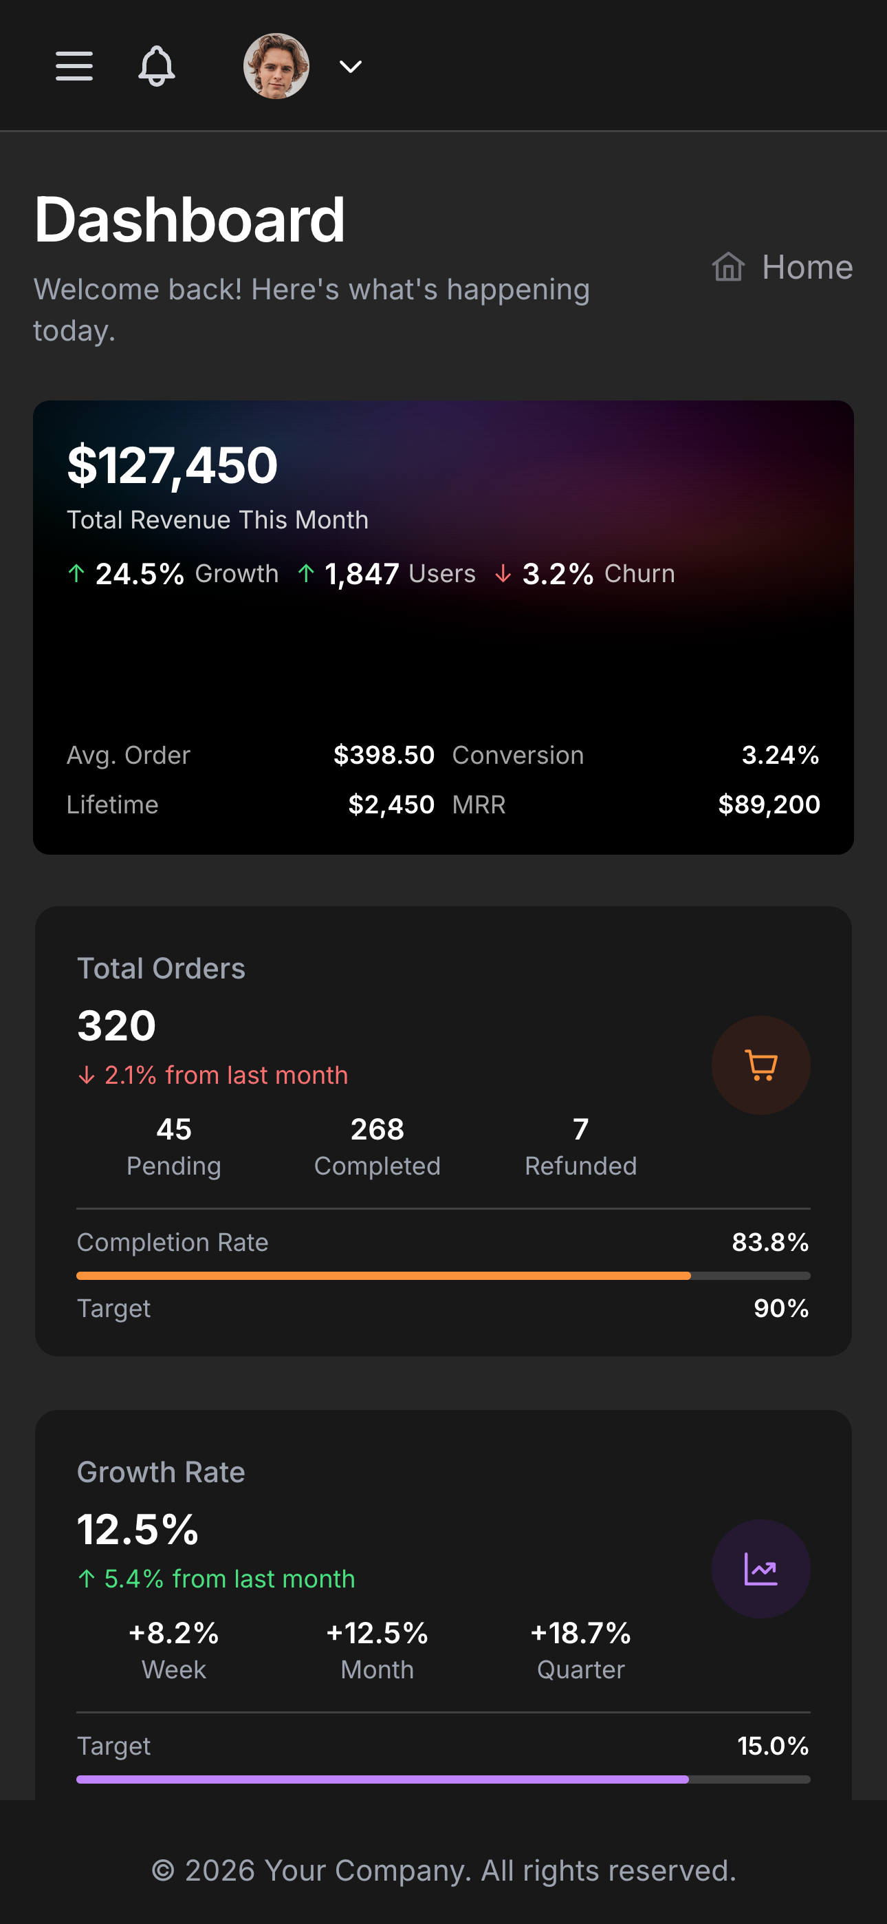Select the MRR value of $89,200
The image size is (887, 1924).
(x=769, y=805)
